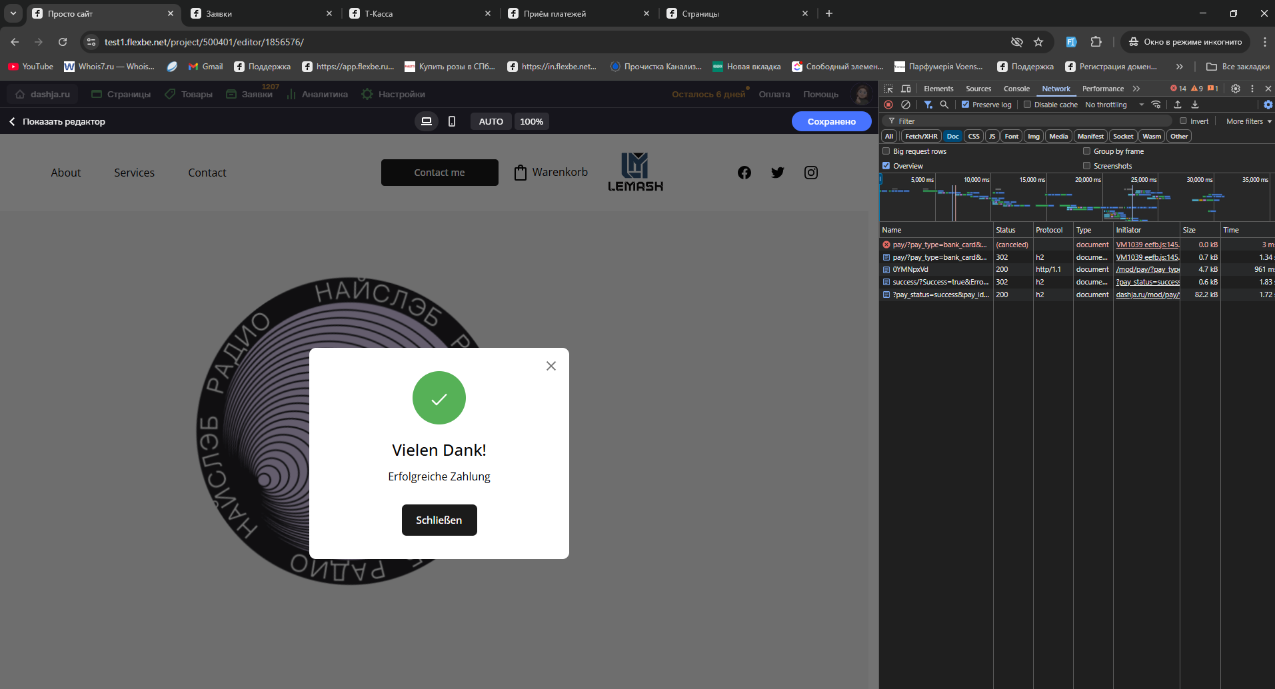Click the export HAR download icon
The height and width of the screenshot is (689, 1275).
tap(1195, 105)
